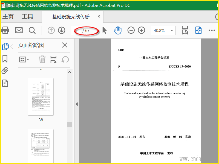This screenshot has width=219, height=164.
Task: Click the 2020-12-10 发布 date text
Action: click(132, 137)
